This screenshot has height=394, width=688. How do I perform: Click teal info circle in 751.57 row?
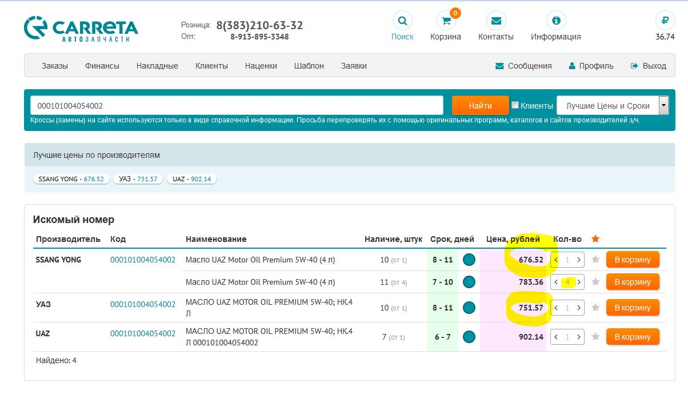pyautogui.click(x=469, y=308)
